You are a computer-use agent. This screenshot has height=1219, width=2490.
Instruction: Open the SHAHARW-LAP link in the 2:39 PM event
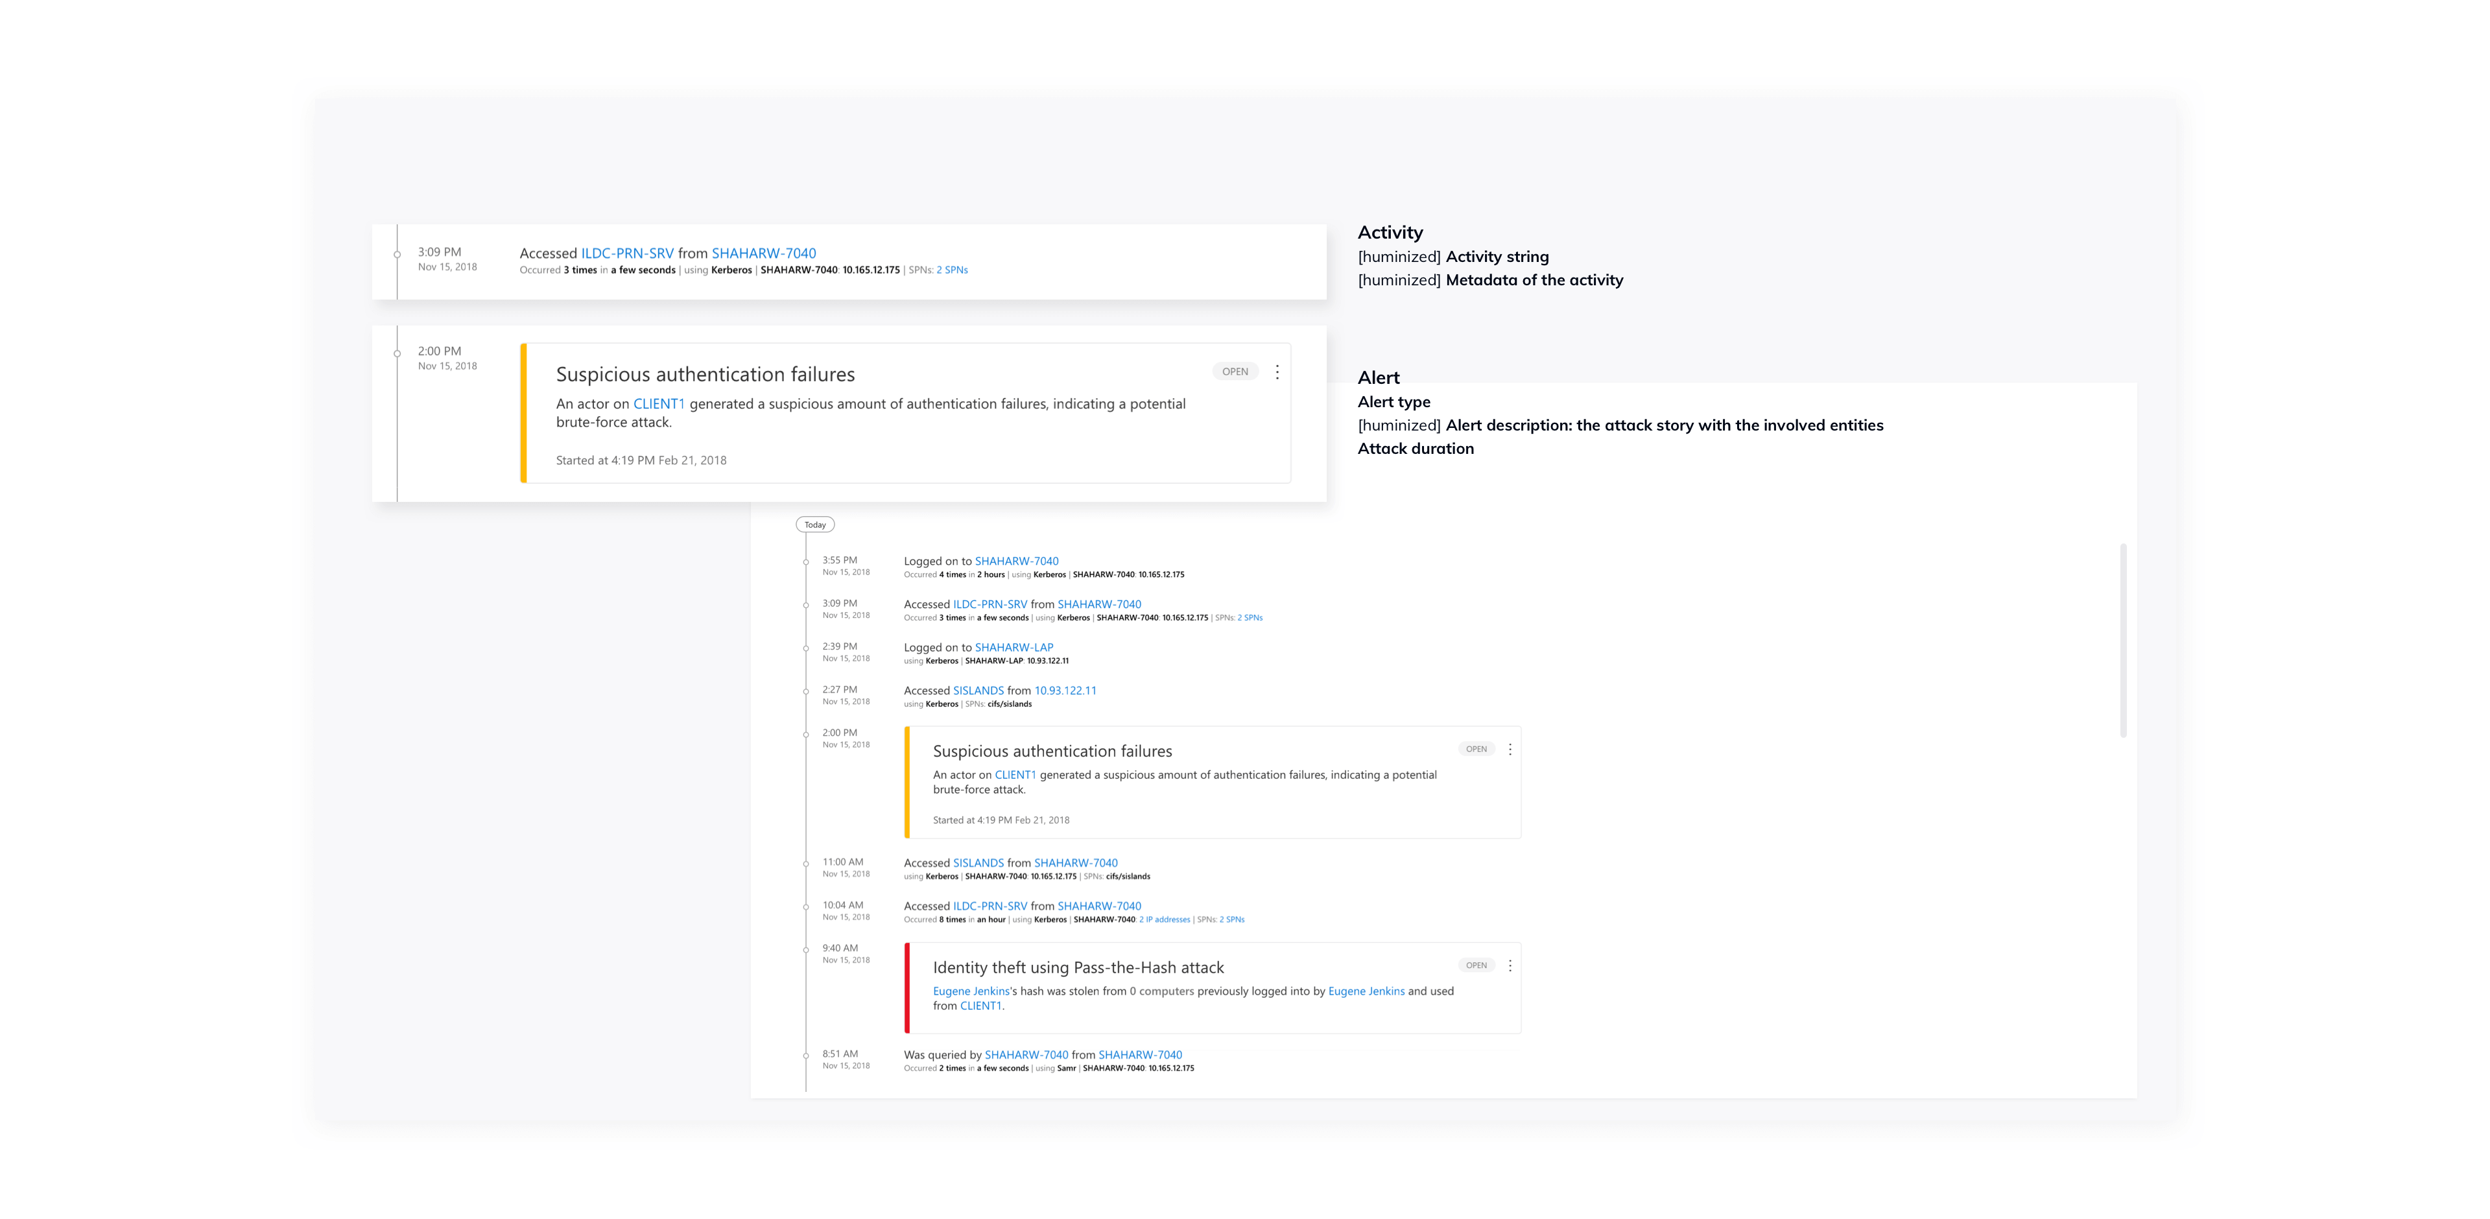click(x=1014, y=646)
